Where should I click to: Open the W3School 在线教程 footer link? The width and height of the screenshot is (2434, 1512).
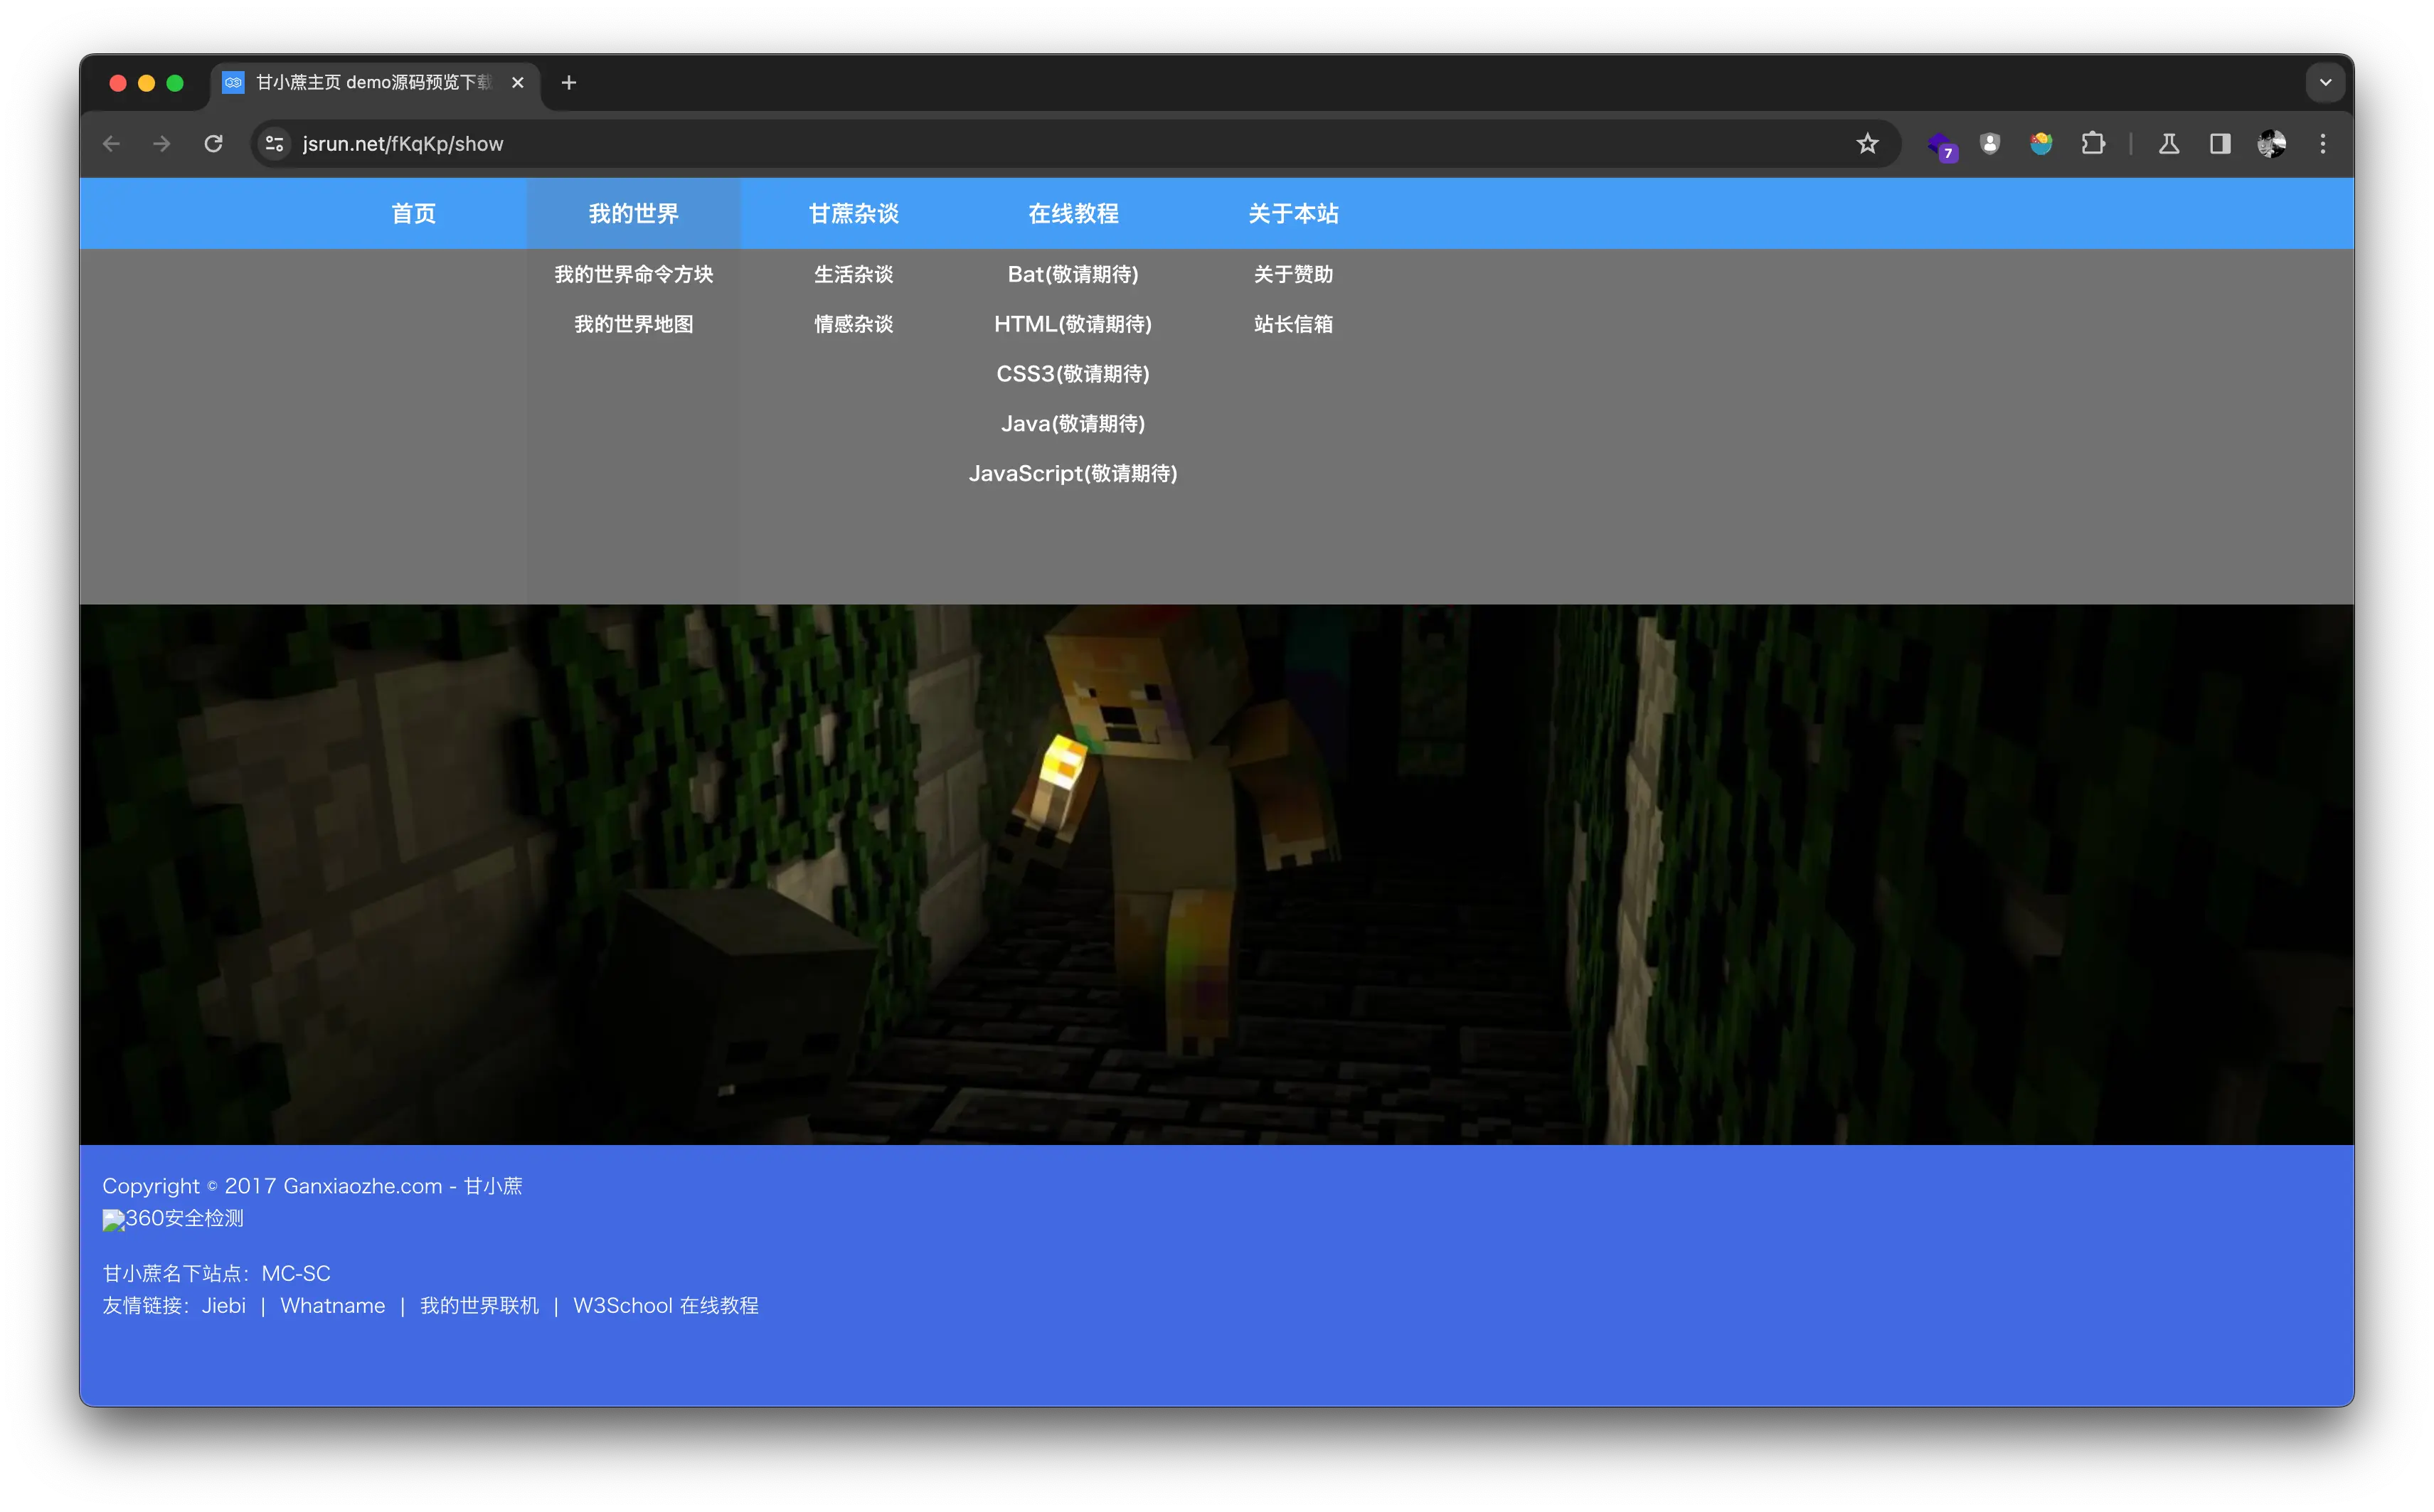(x=665, y=1306)
